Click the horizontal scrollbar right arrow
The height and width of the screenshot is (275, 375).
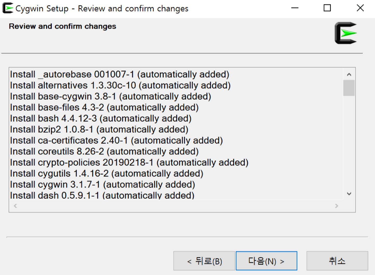[337, 206]
